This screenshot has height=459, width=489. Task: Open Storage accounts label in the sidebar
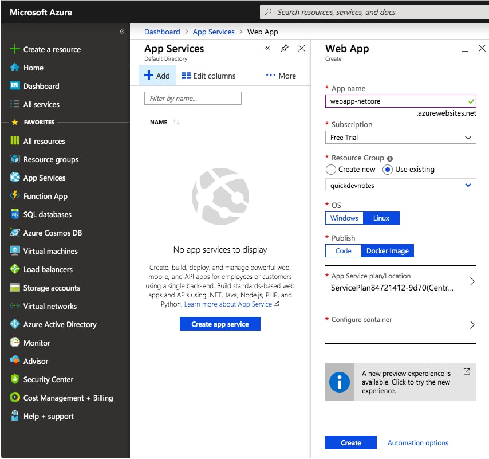coord(52,288)
